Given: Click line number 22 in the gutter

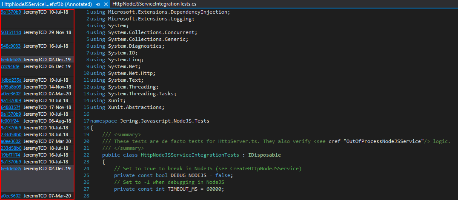Looking at the screenshot, I should click(86, 155).
